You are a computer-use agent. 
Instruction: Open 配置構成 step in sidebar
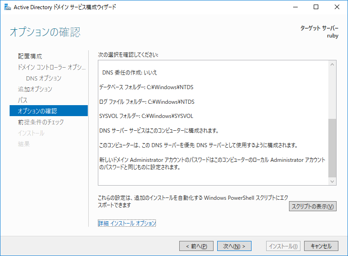(30, 56)
